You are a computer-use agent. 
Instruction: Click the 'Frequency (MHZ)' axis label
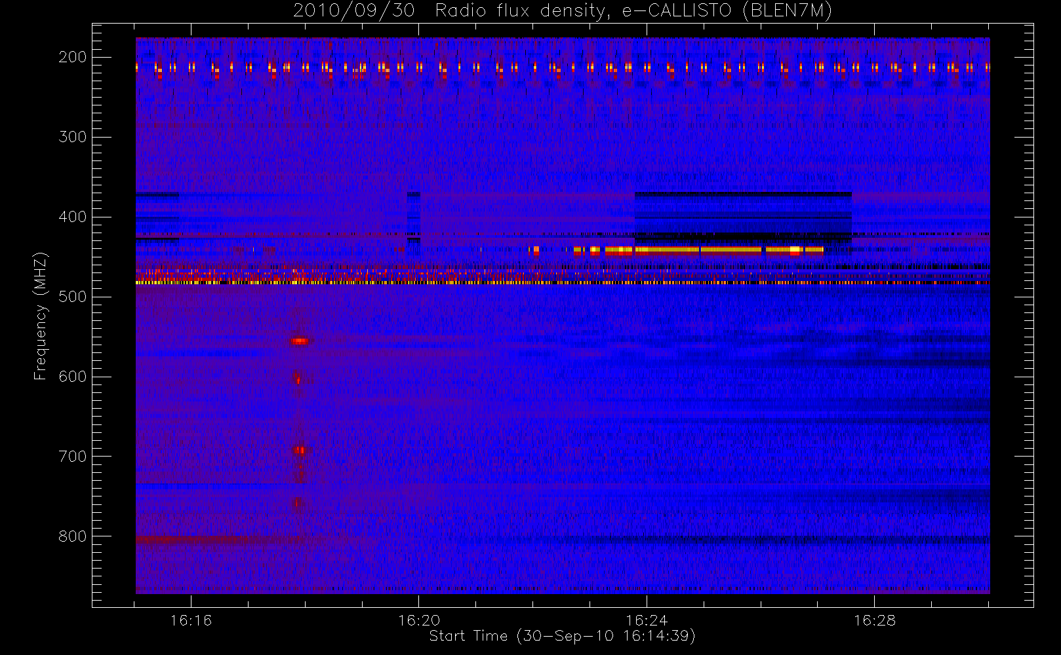41,316
